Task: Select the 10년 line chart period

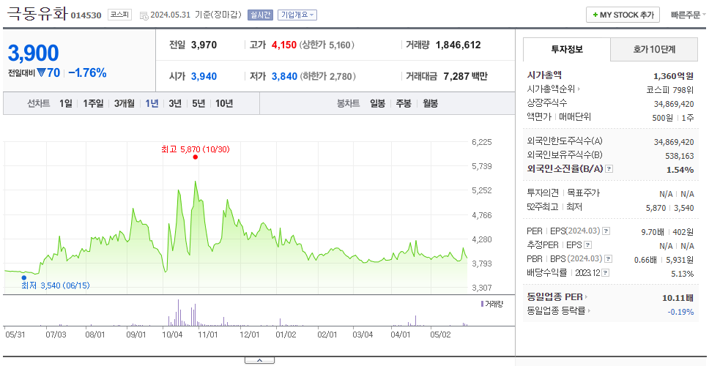Action: click(224, 103)
